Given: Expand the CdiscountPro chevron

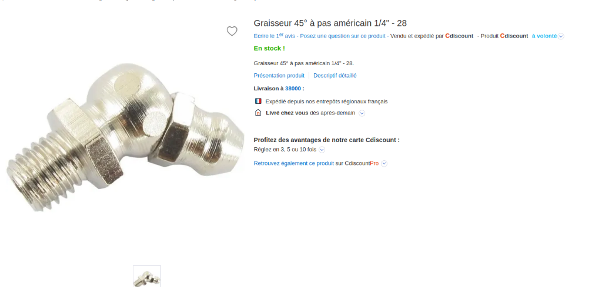Looking at the screenshot, I should pos(384,164).
